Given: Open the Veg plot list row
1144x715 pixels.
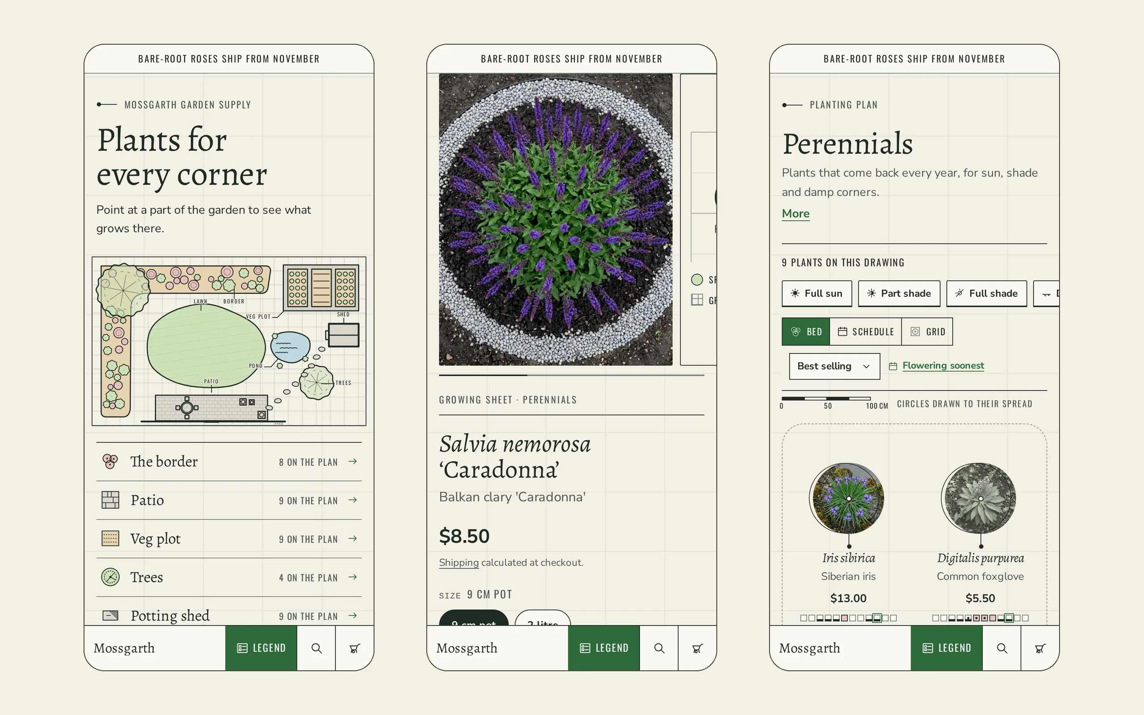Looking at the screenshot, I should click(229, 538).
